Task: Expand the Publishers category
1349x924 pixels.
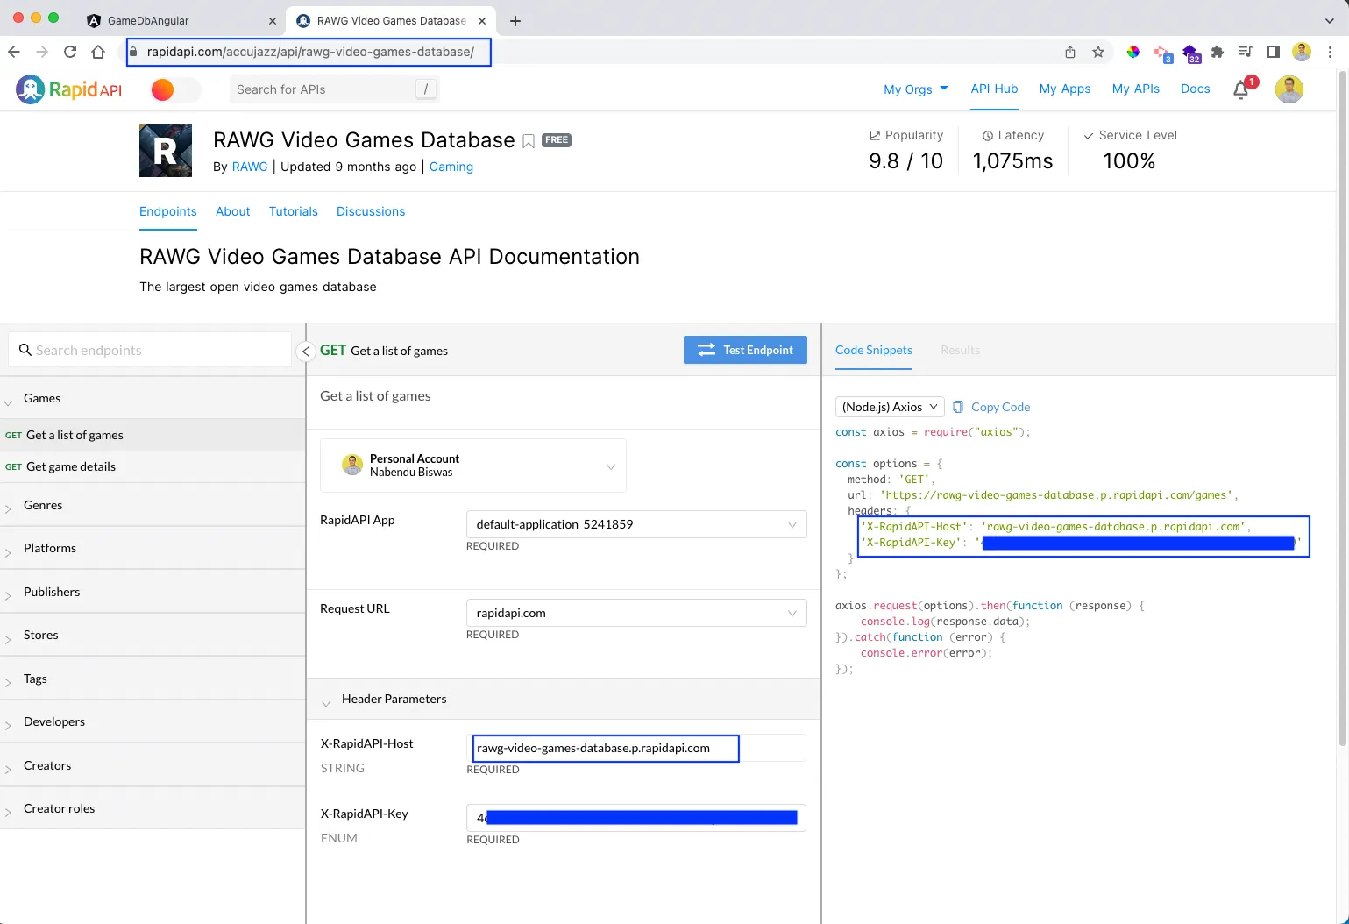Action: pos(8,596)
